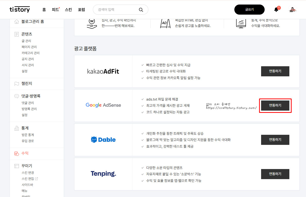The height and width of the screenshot is (197, 306).
Task: Open the 챌린지 sidebar item
Action: click(x=27, y=84)
